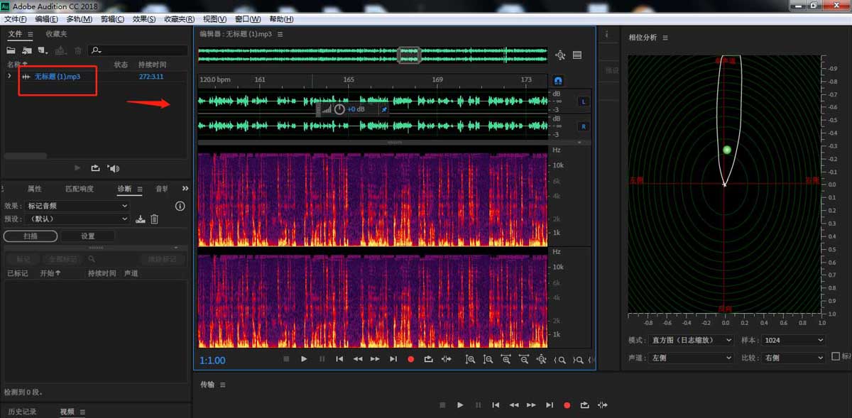The image size is (852, 418).
Task: Open the 效果 dropdown showing 标记音频
Action: [77, 206]
